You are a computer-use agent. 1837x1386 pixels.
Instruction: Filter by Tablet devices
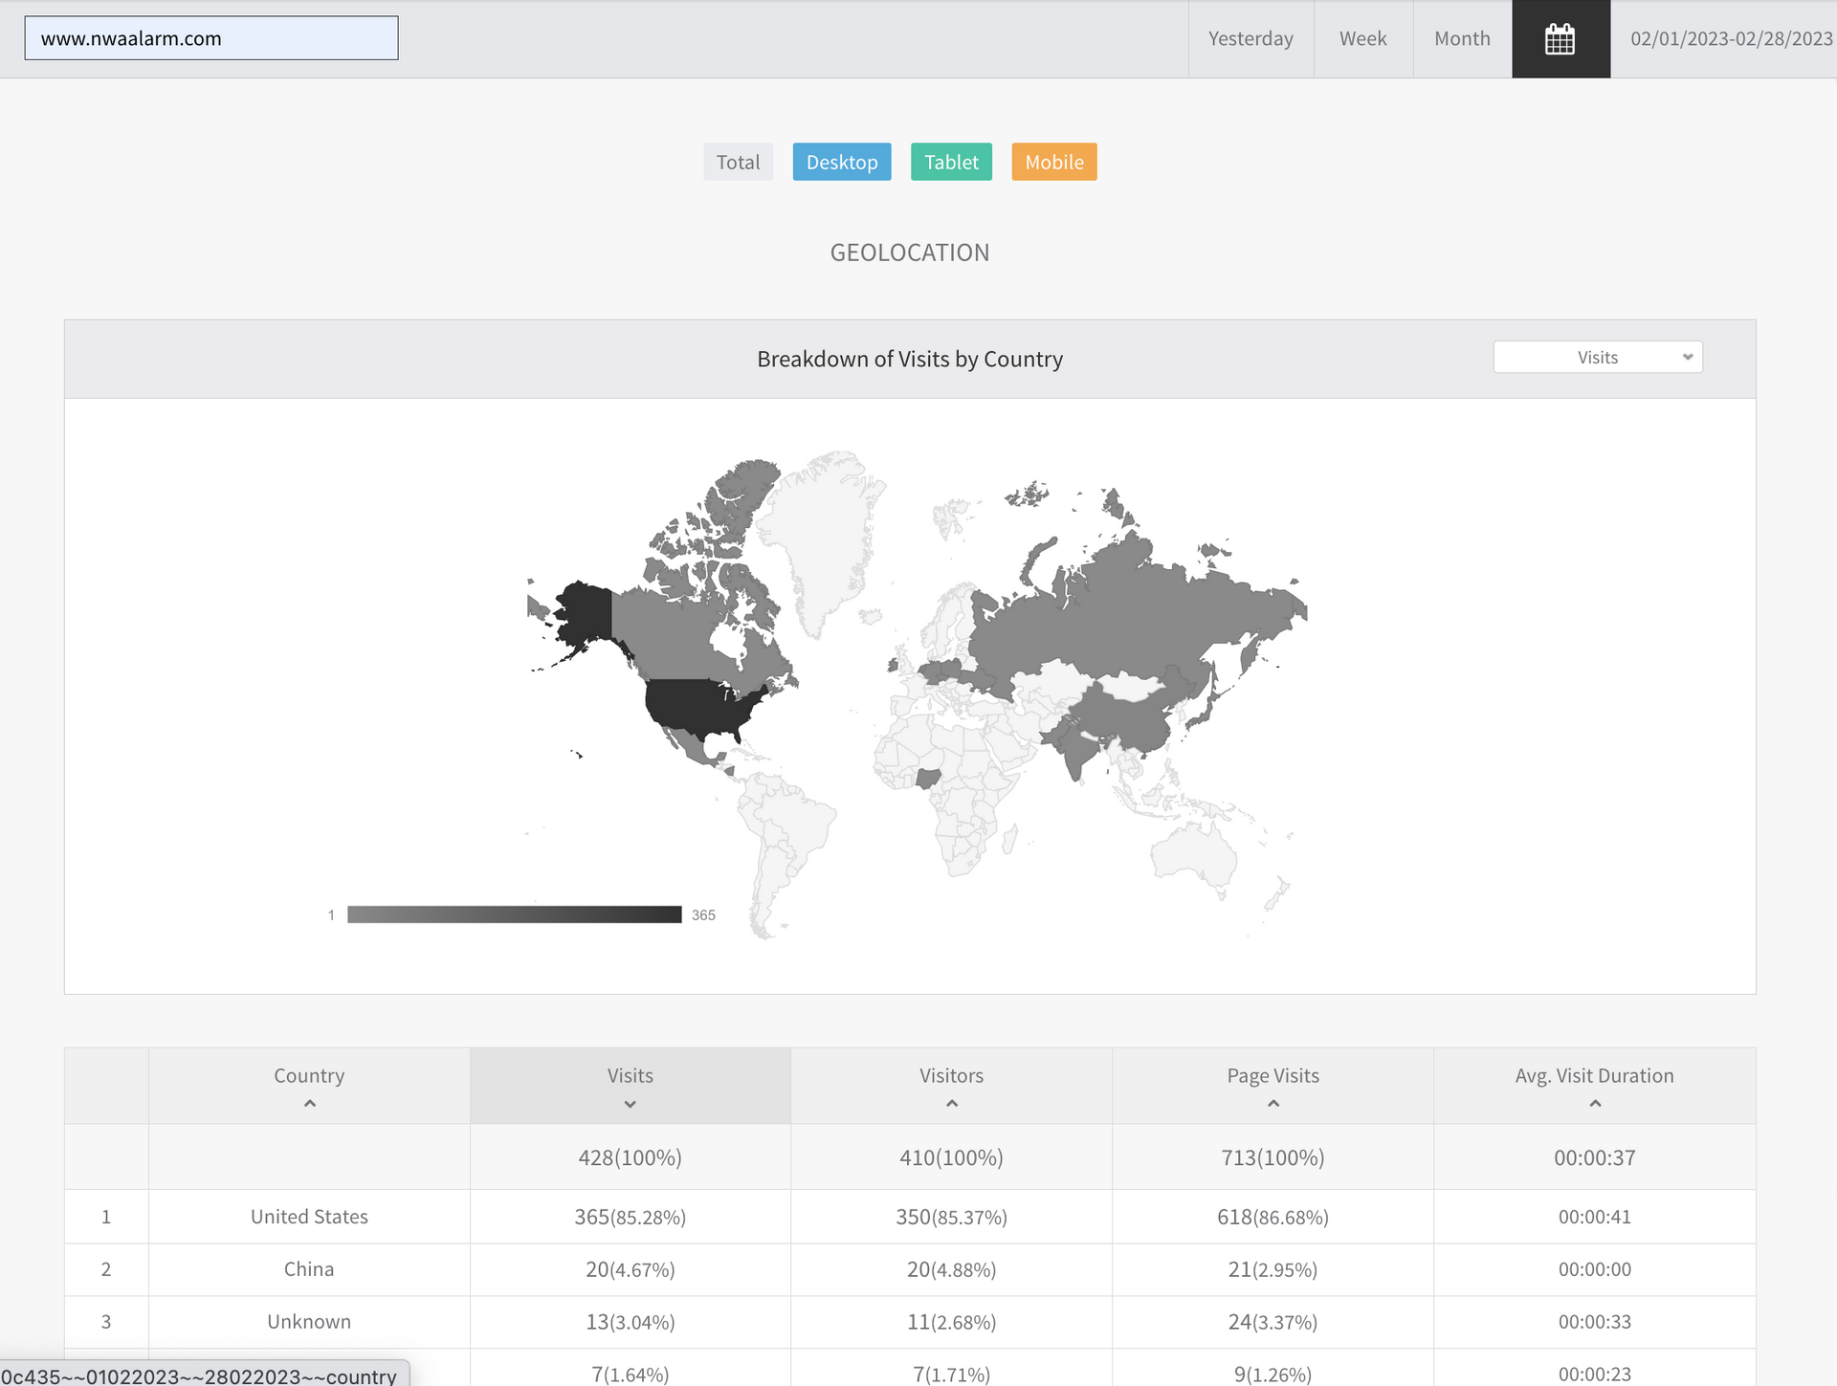click(x=951, y=163)
